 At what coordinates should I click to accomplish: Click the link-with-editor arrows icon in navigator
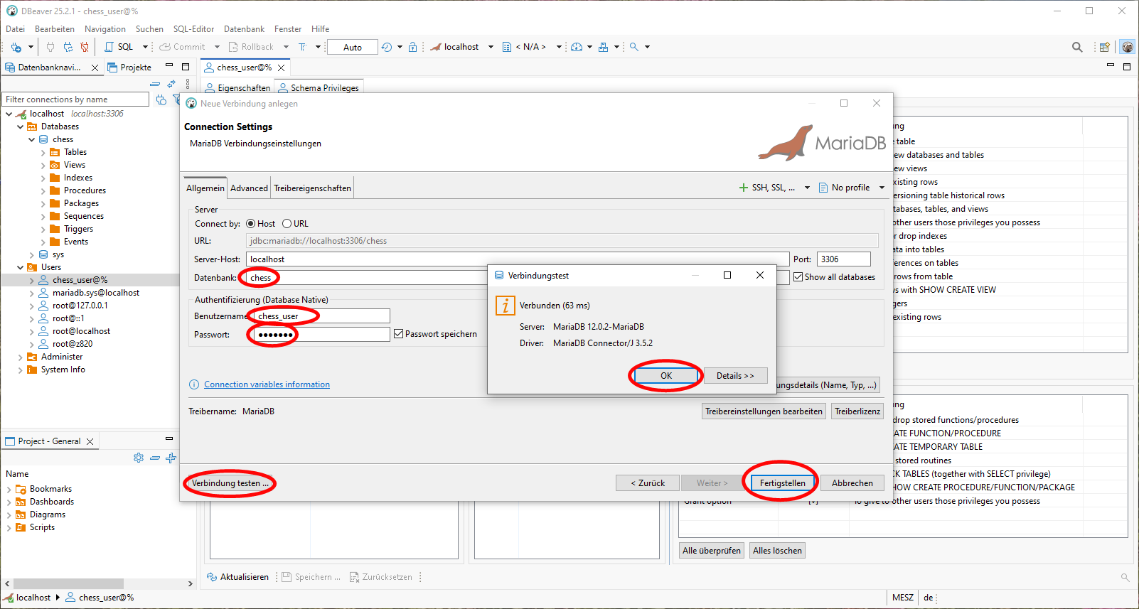(x=171, y=84)
